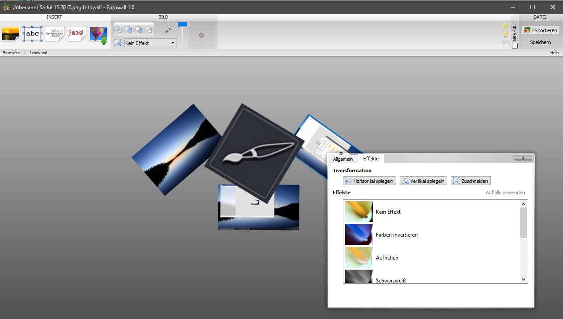Toggle the GRAFIK checkbox
This screenshot has height=319, width=563.
coord(515,45)
